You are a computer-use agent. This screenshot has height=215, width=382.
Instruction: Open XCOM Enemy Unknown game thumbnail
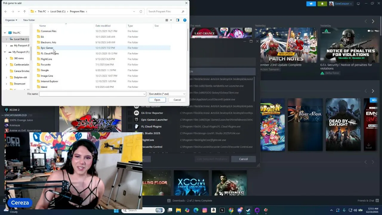click(191, 183)
